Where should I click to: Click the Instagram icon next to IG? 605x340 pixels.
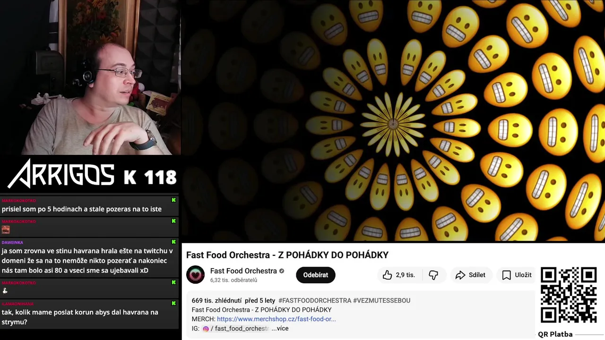[x=206, y=329]
